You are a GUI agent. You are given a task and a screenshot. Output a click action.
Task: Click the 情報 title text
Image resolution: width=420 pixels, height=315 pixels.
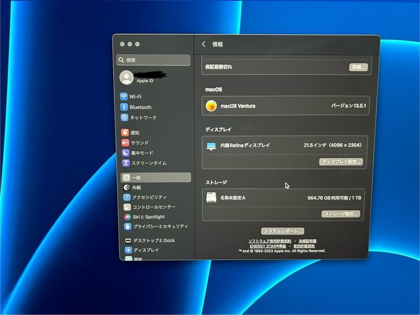click(x=217, y=44)
